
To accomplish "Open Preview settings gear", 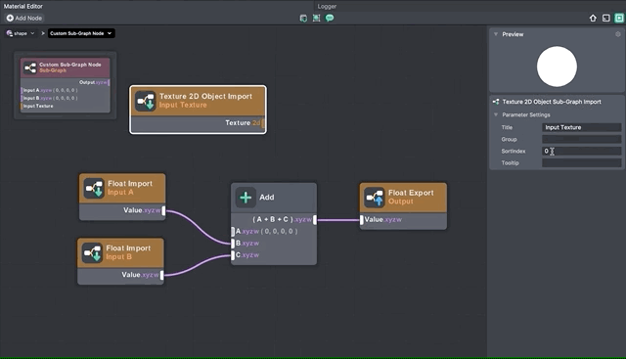I will tap(618, 34).
